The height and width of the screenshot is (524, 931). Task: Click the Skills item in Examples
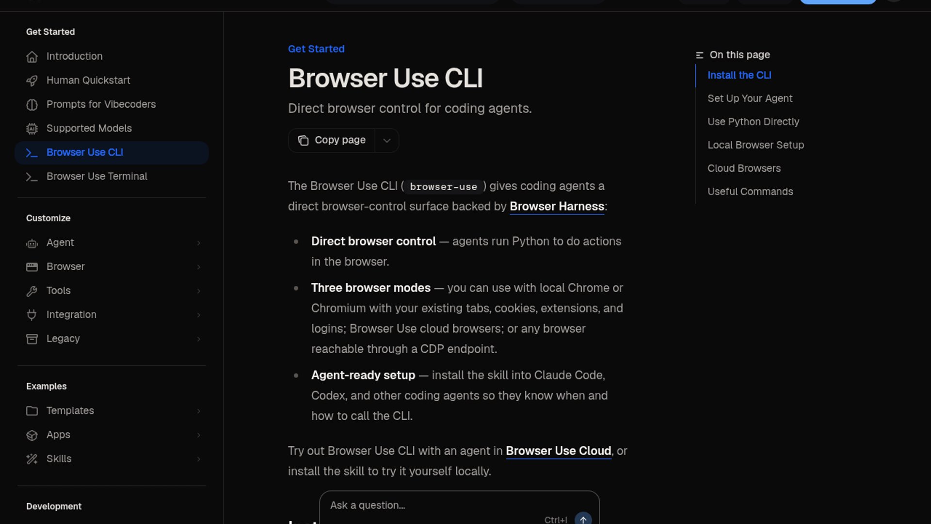(112, 459)
